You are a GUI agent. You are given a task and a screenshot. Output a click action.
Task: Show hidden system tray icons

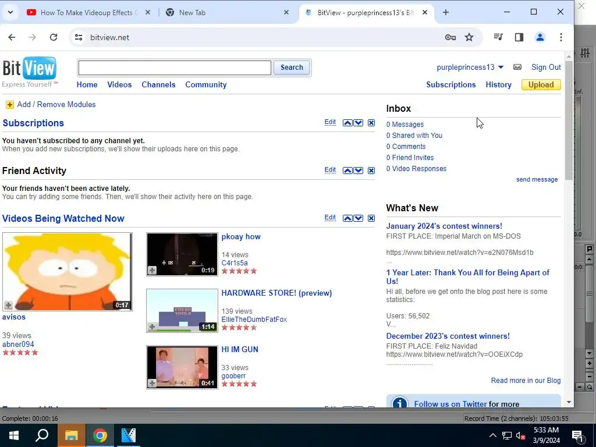[x=492, y=435]
